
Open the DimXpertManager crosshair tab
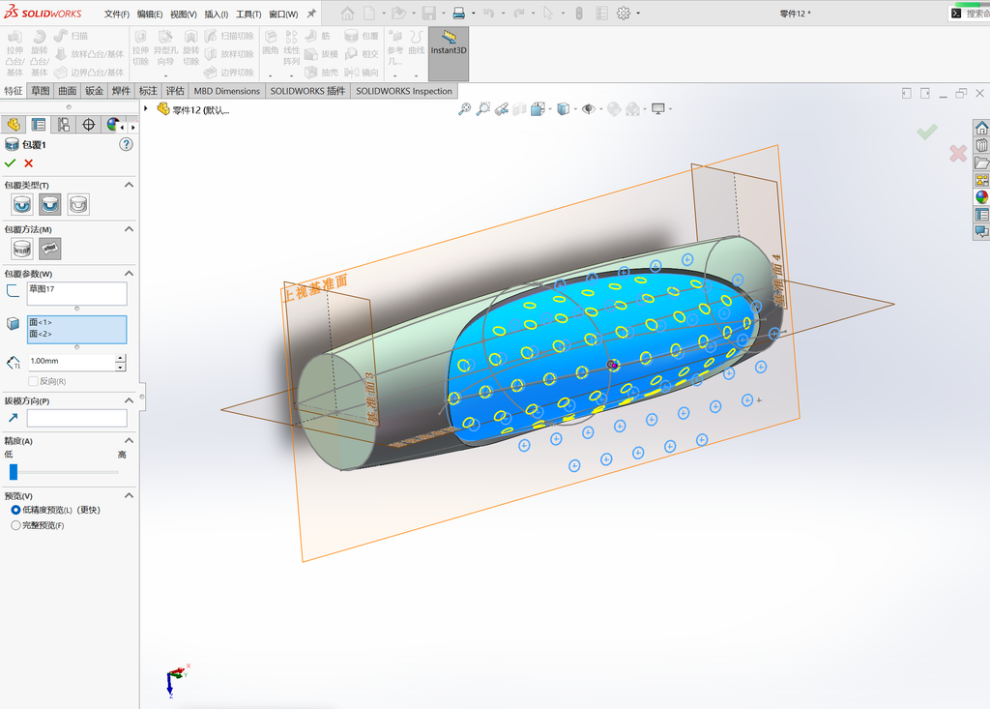pos(88,125)
